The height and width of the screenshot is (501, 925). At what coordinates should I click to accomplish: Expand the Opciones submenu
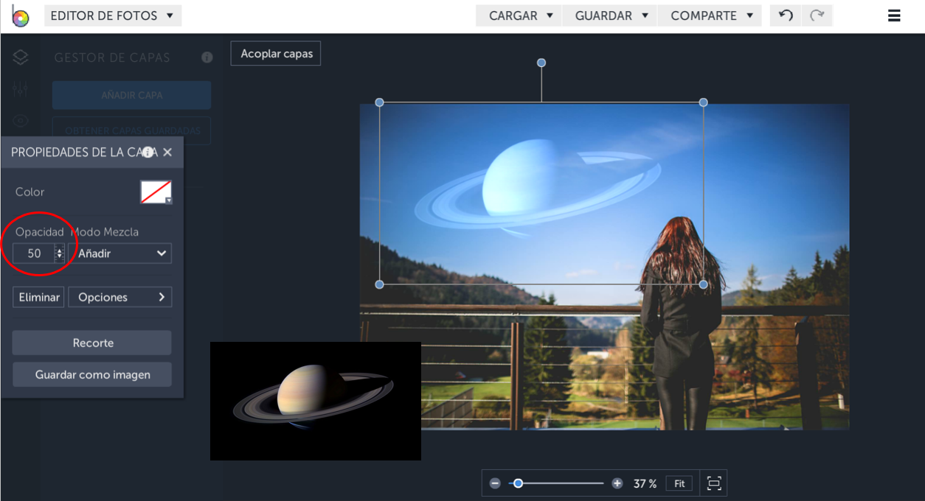120,297
